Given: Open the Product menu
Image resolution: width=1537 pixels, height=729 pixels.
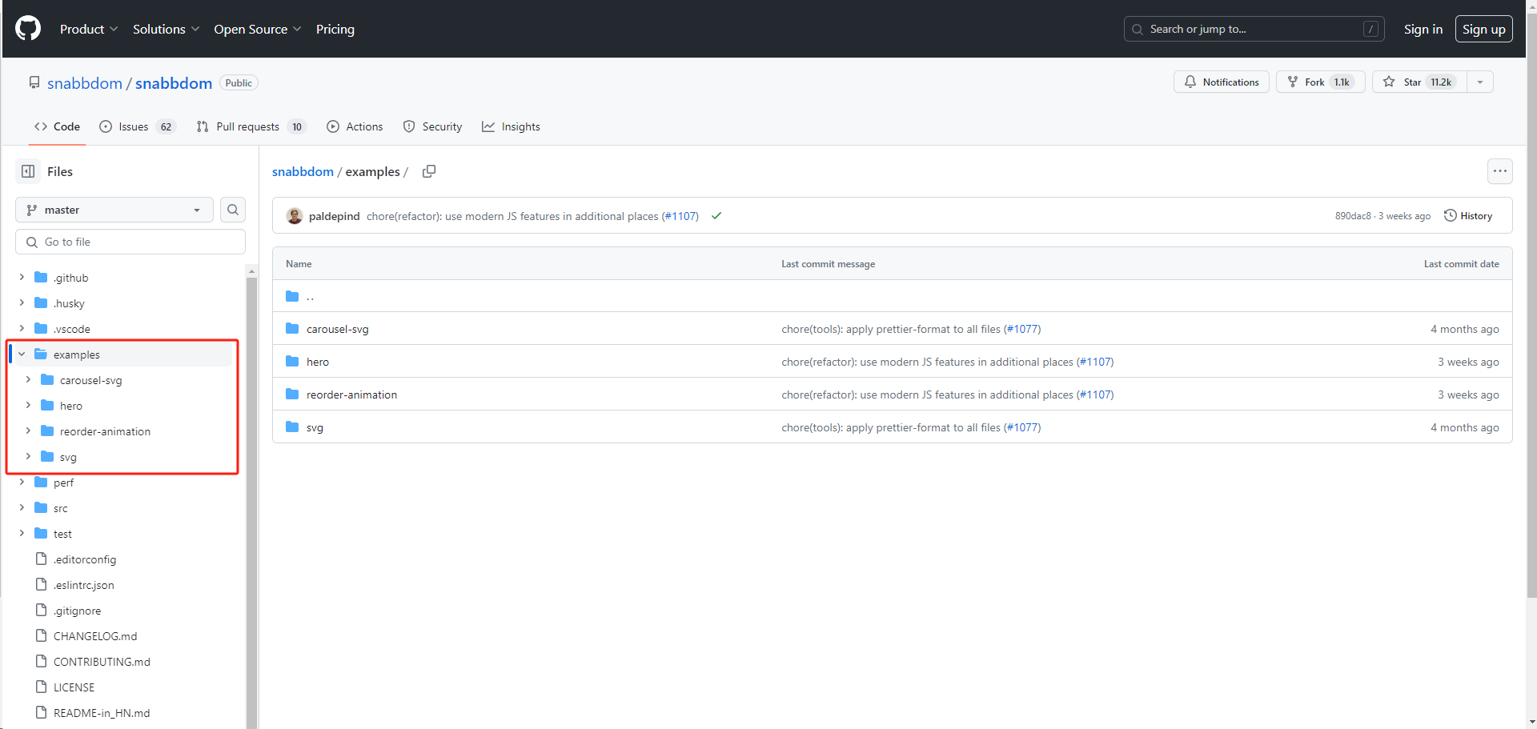Looking at the screenshot, I should click(x=89, y=29).
